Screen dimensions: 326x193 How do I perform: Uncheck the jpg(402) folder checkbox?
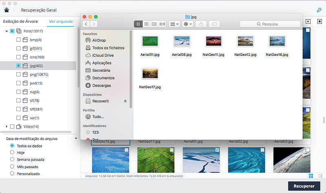(x=18, y=66)
